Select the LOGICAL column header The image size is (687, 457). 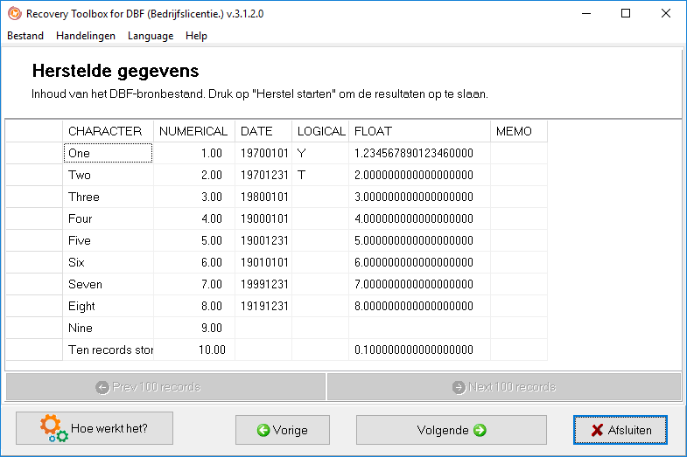coord(320,131)
